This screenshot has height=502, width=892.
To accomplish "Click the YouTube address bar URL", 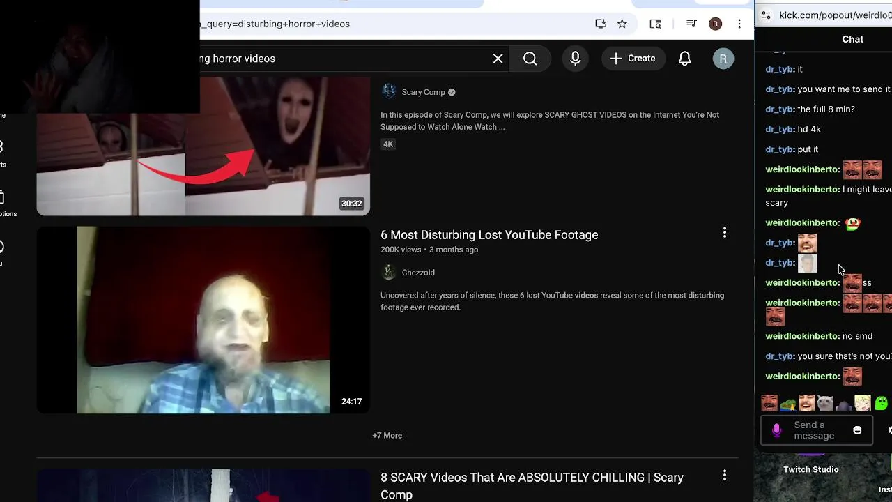I will tap(275, 24).
